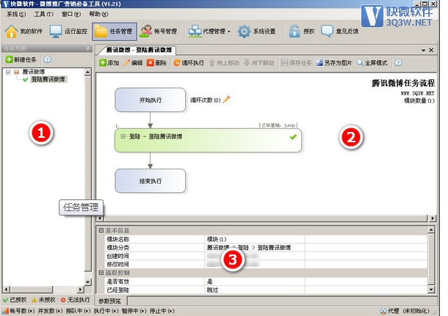Click 执行中 status bar counter

(x=106, y=311)
